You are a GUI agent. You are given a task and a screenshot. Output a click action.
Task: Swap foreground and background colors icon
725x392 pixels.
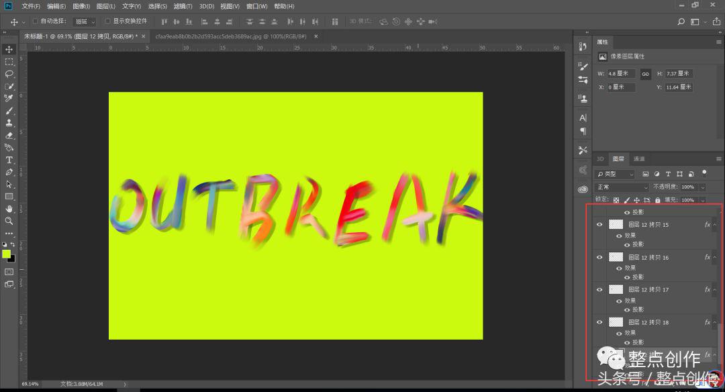tap(13, 244)
